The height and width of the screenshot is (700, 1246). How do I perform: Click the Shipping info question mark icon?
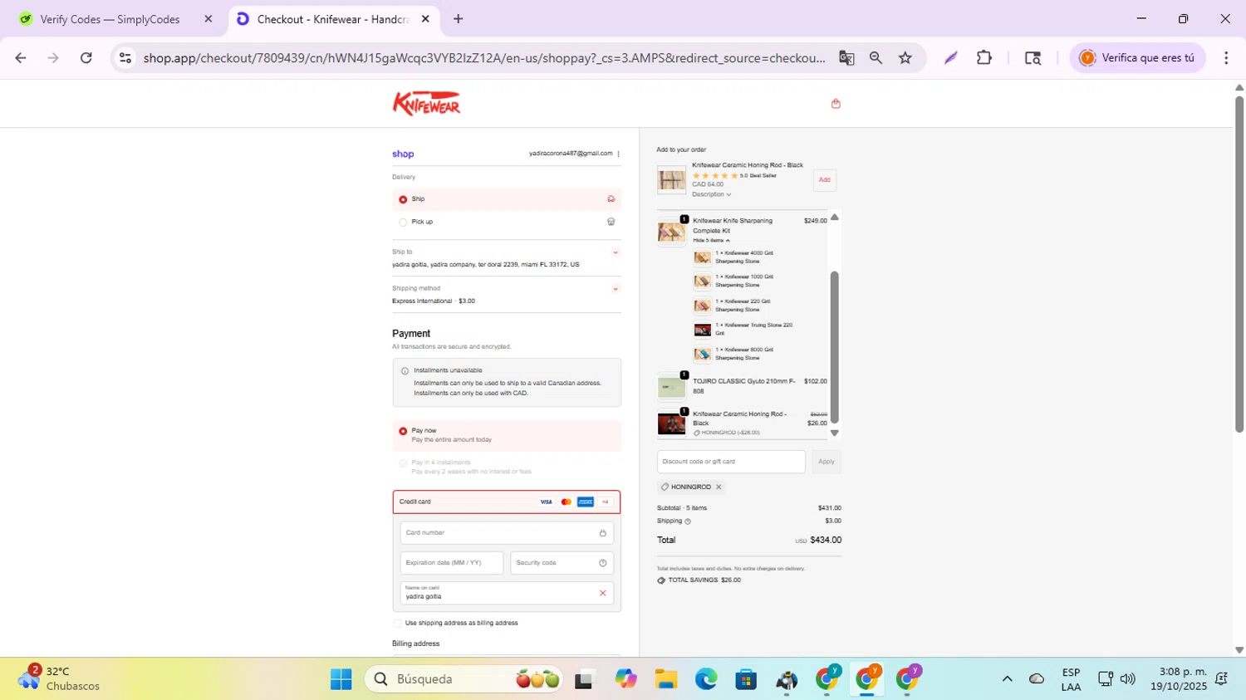(x=688, y=521)
